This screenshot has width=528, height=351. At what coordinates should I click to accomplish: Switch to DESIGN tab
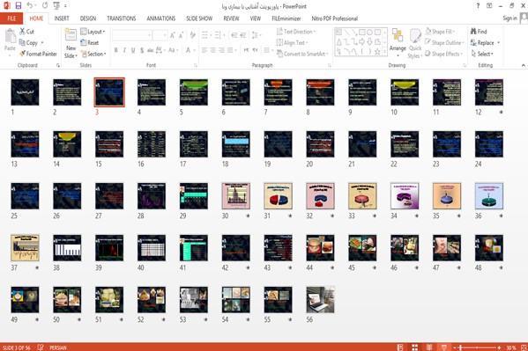click(x=88, y=18)
